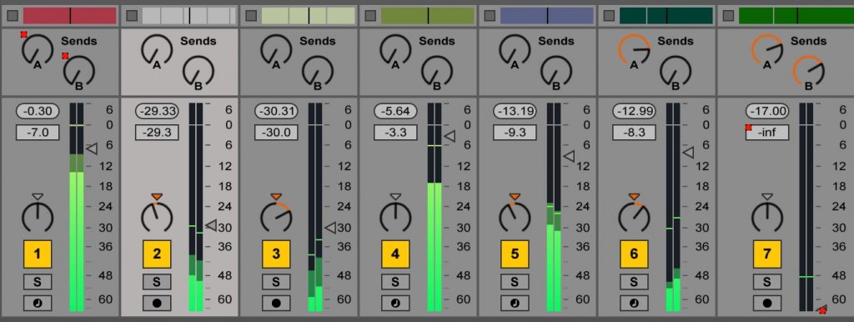Toggle track activator button 5
The height and width of the screenshot is (322, 854).
pos(515,254)
